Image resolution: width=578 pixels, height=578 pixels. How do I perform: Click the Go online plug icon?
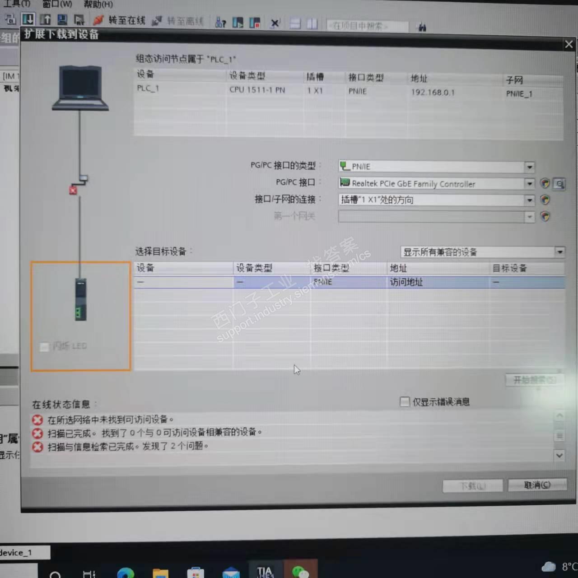point(98,20)
